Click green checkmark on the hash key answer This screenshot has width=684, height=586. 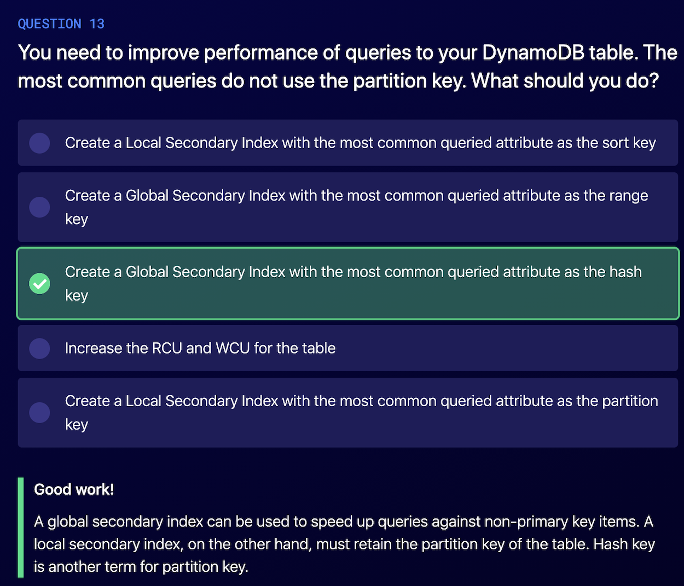39,283
